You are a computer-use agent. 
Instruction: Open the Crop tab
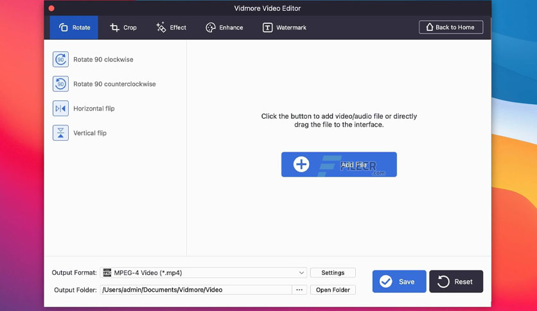coord(123,28)
